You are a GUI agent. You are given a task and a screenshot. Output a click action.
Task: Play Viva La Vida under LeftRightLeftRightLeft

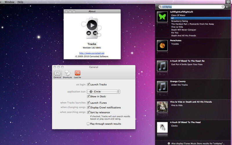[177, 27]
